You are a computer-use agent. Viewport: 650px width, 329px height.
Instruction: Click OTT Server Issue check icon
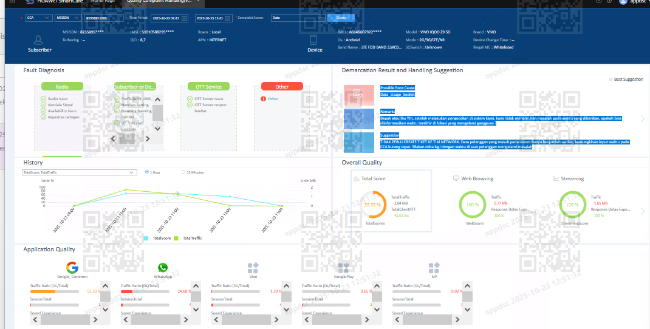(x=190, y=98)
